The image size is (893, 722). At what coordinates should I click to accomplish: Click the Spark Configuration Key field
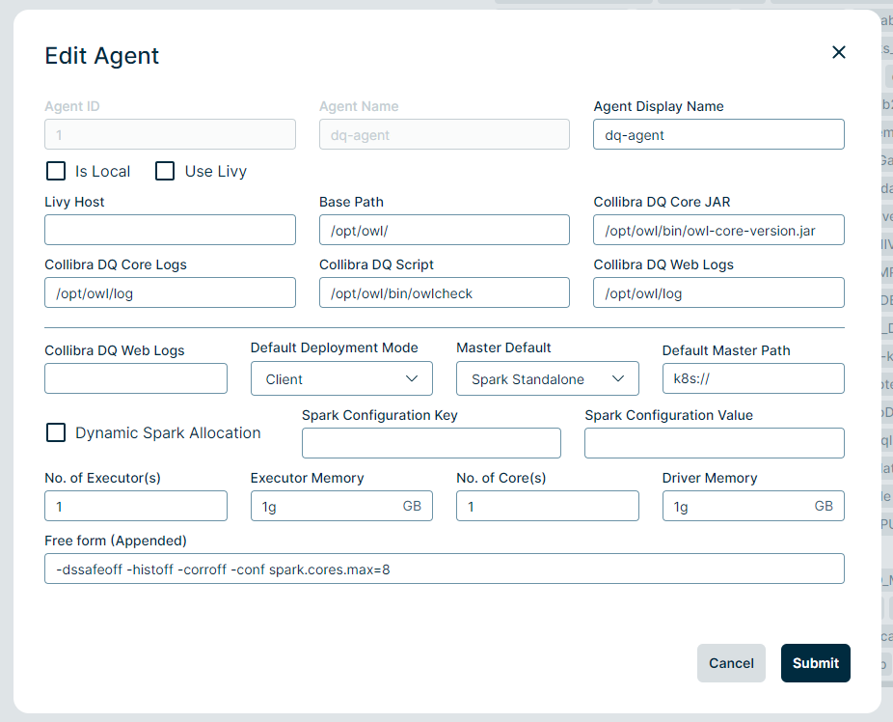click(x=431, y=443)
